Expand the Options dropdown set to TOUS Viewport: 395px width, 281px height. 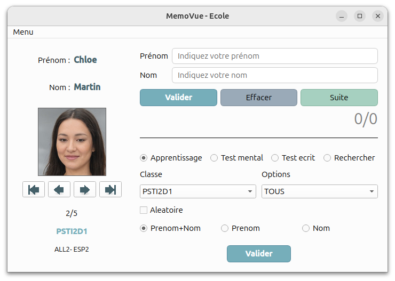click(x=319, y=191)
